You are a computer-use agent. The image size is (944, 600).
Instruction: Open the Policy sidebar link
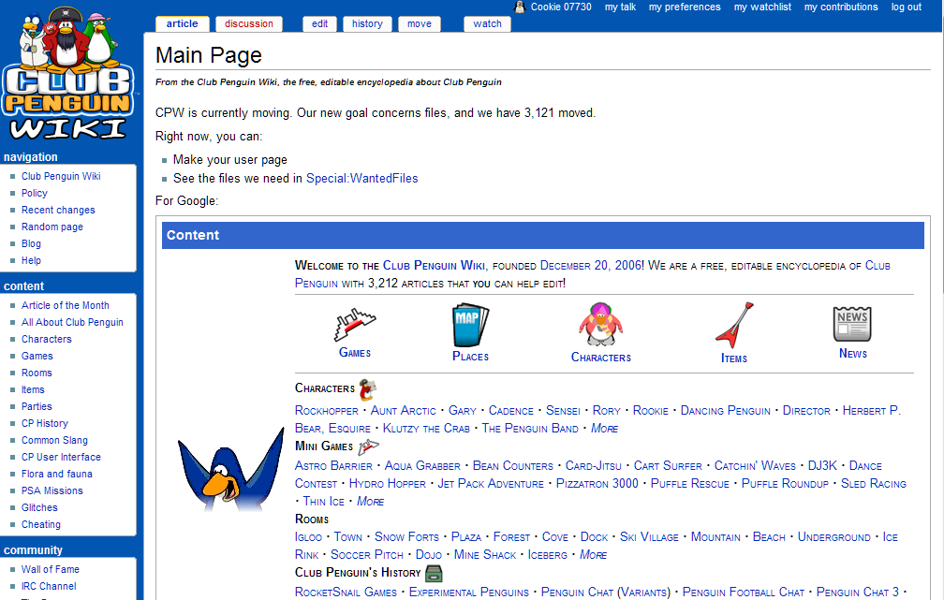coord(35,193)
